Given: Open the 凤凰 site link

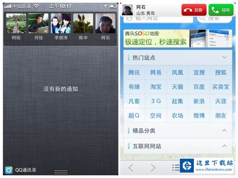Looking at the screenshot, I should pyautogui.click(x=178, y=72).
